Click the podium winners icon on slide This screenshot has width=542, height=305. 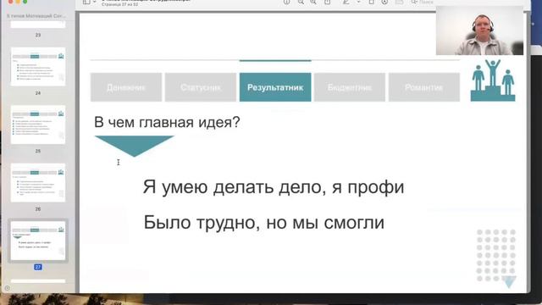[493, 80]
